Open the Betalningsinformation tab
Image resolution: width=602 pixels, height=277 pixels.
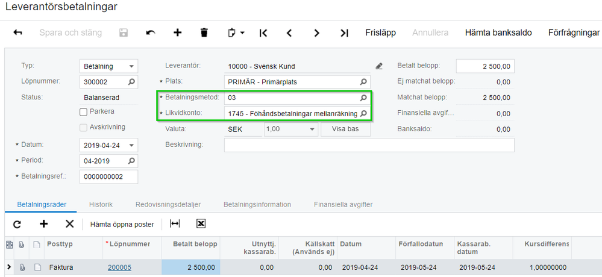pyautogui.click(x=257, y=205)
